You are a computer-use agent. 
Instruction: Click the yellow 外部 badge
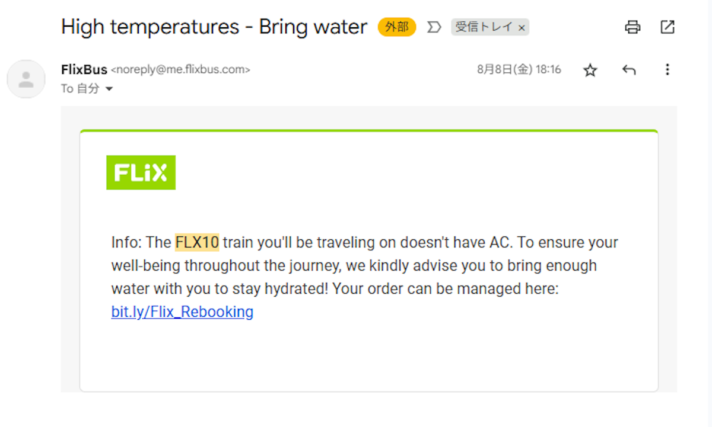coord(397,27)
